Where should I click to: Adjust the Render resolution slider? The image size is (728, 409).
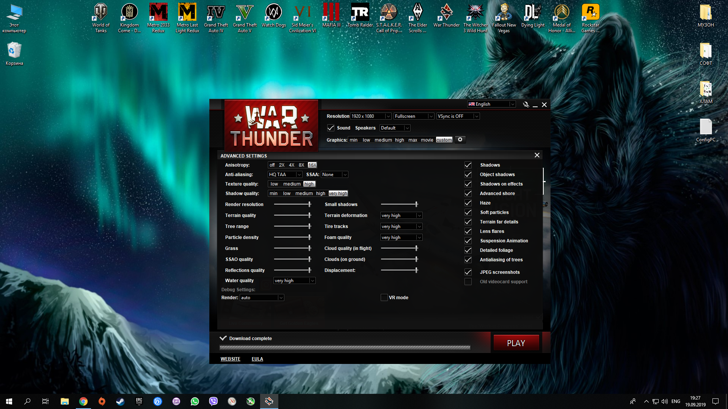pyautogui.click(x=292, y=204)
